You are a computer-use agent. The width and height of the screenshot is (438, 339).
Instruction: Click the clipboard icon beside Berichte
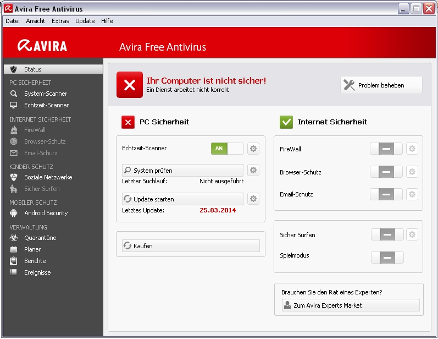click(13, 261)
